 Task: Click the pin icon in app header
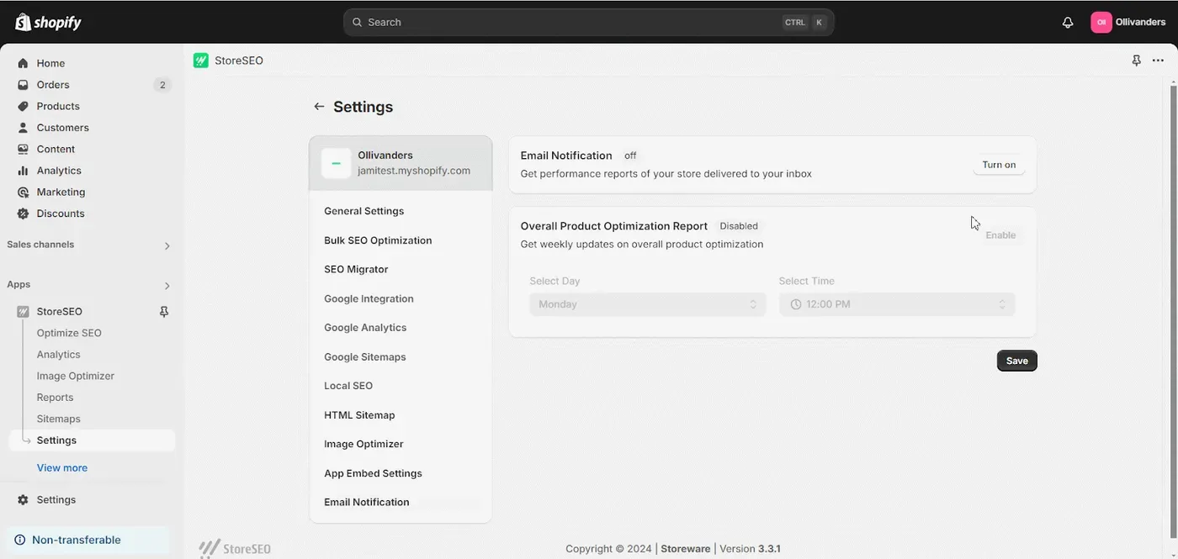1136,61
